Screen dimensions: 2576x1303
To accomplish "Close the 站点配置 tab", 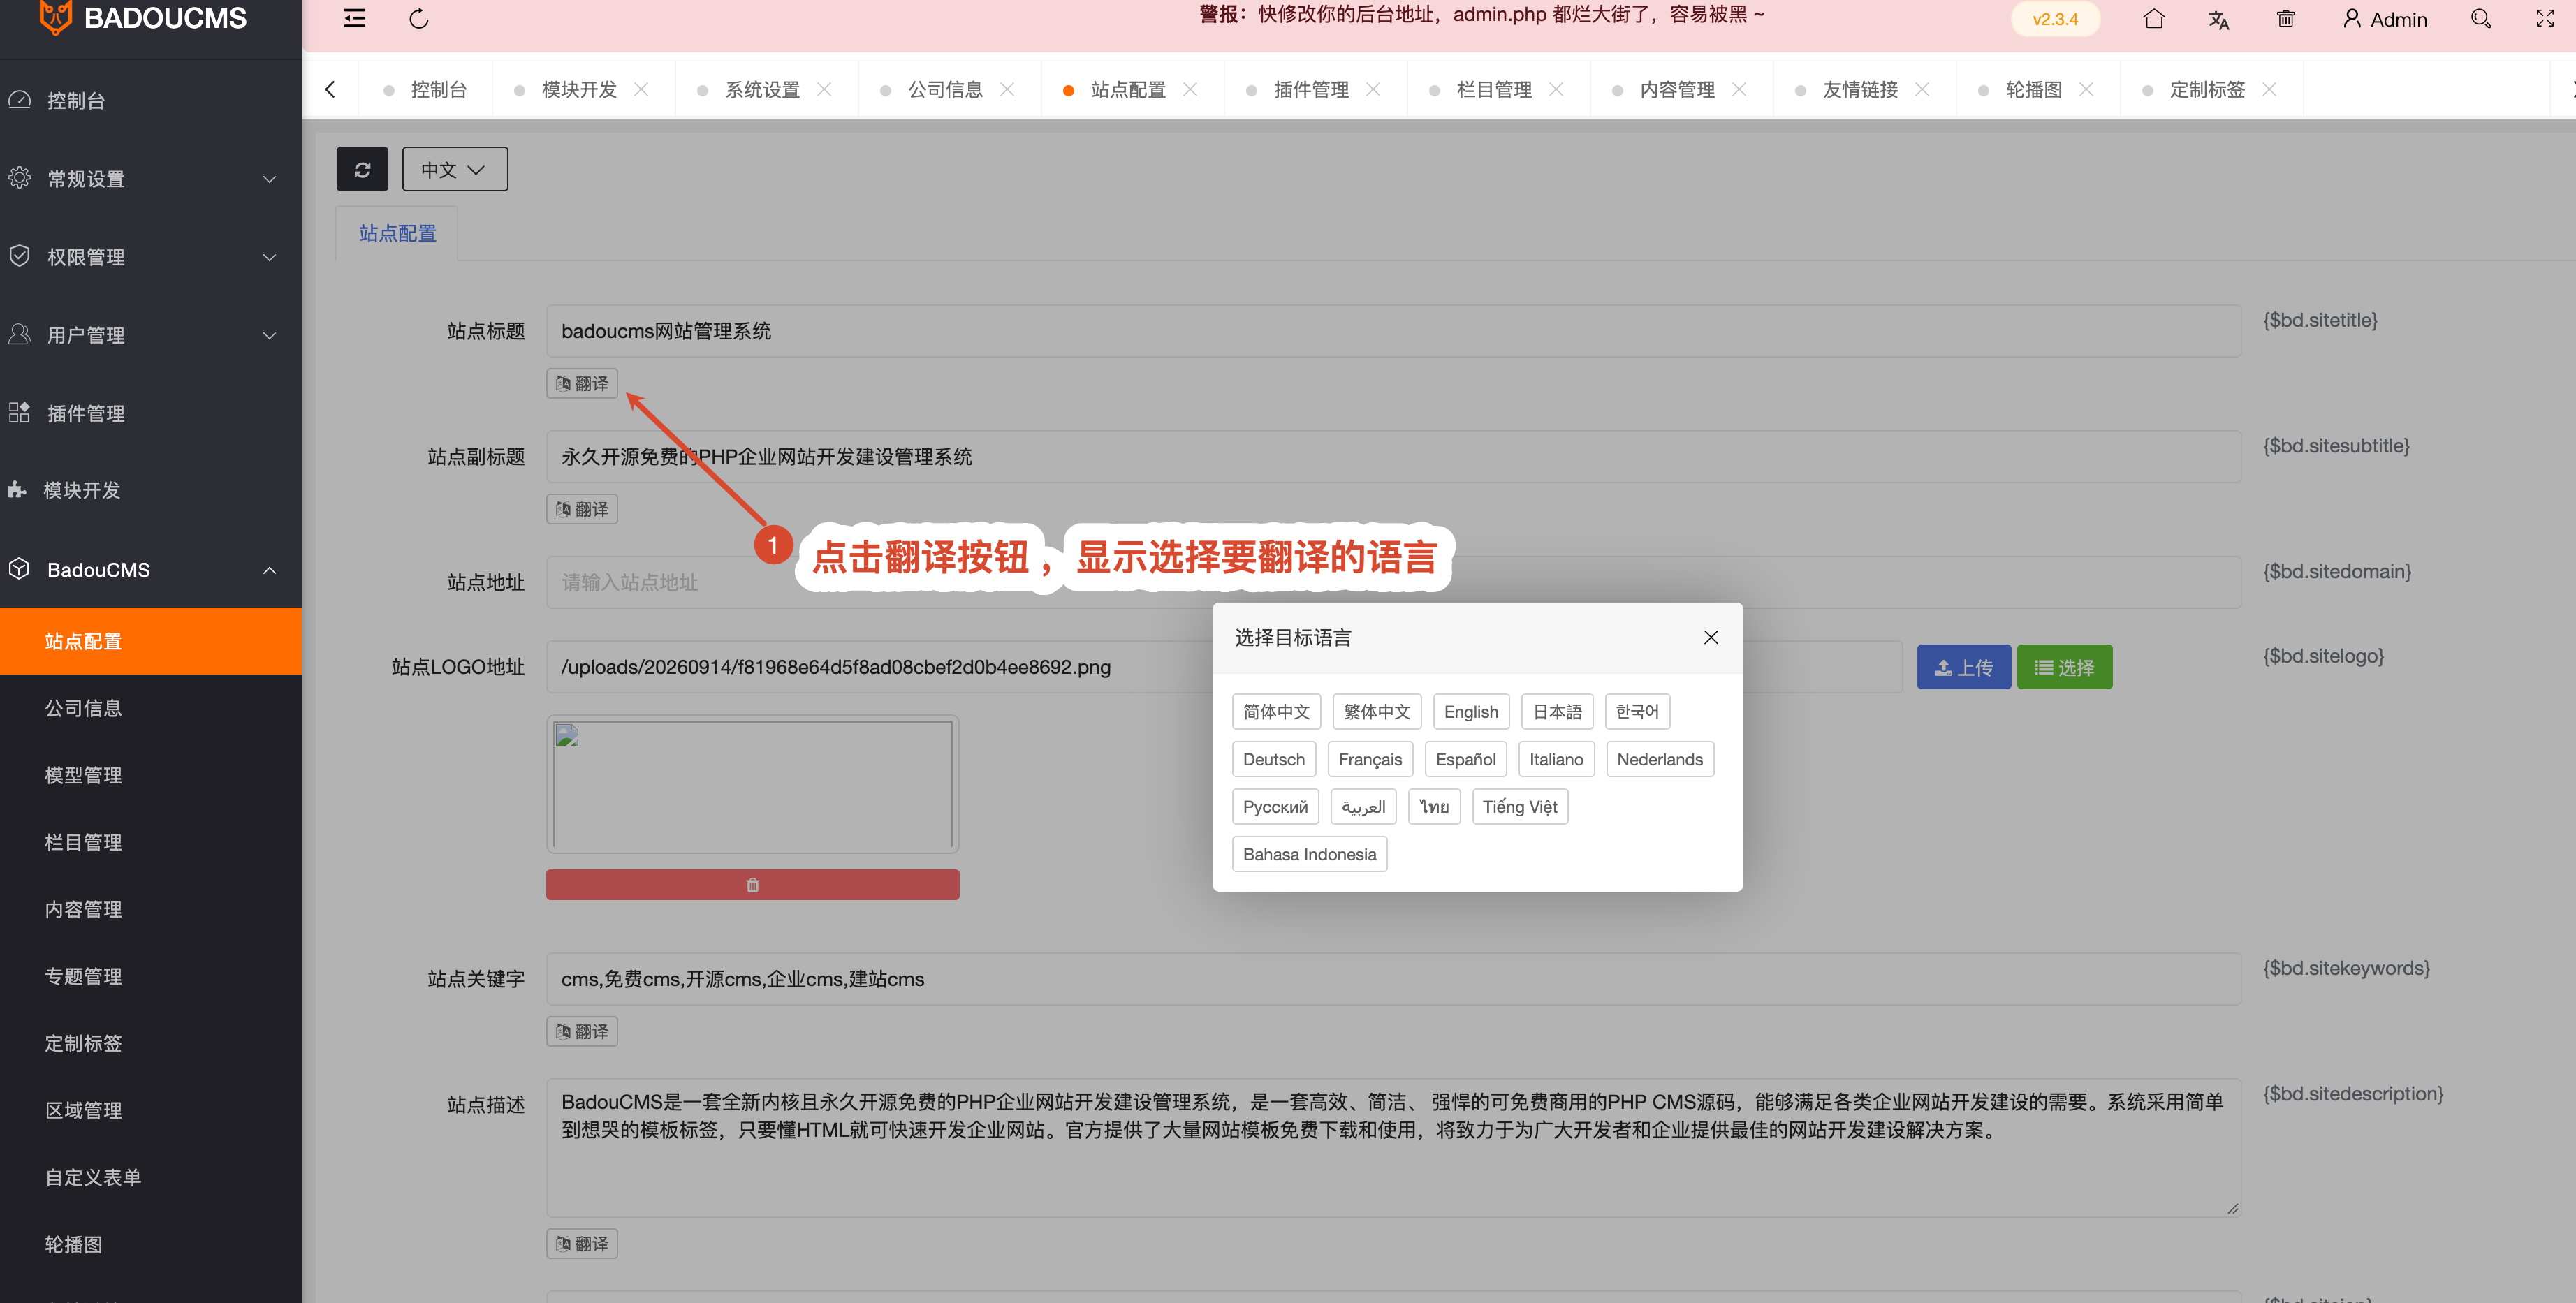I will click(x=1190, y=89).
